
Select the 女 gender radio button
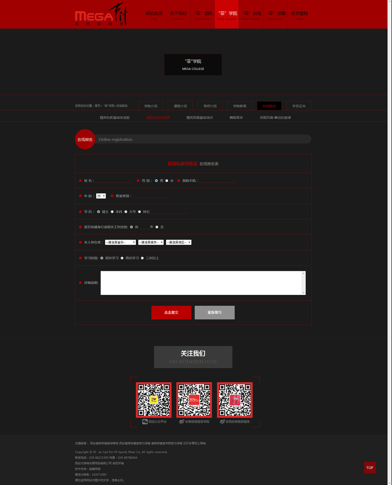pos(167,181)
